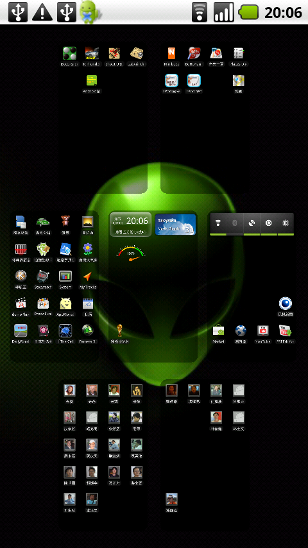Open the Android debugging notification icon
This screenshot has height=548, width=308.
pyautogui.click(x=90, y=12)
